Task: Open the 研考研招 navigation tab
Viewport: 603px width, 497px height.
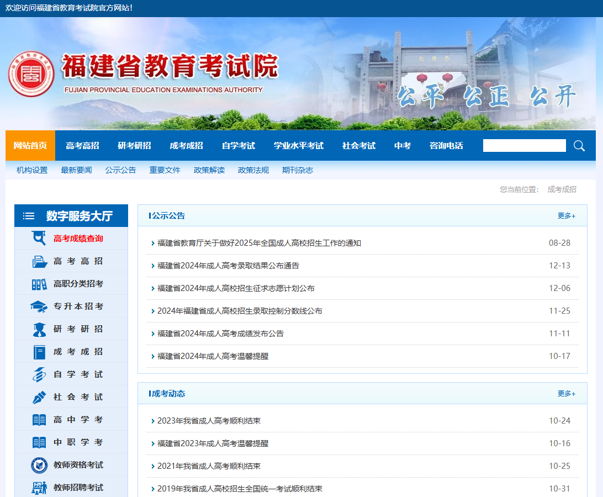Action: 134,145
